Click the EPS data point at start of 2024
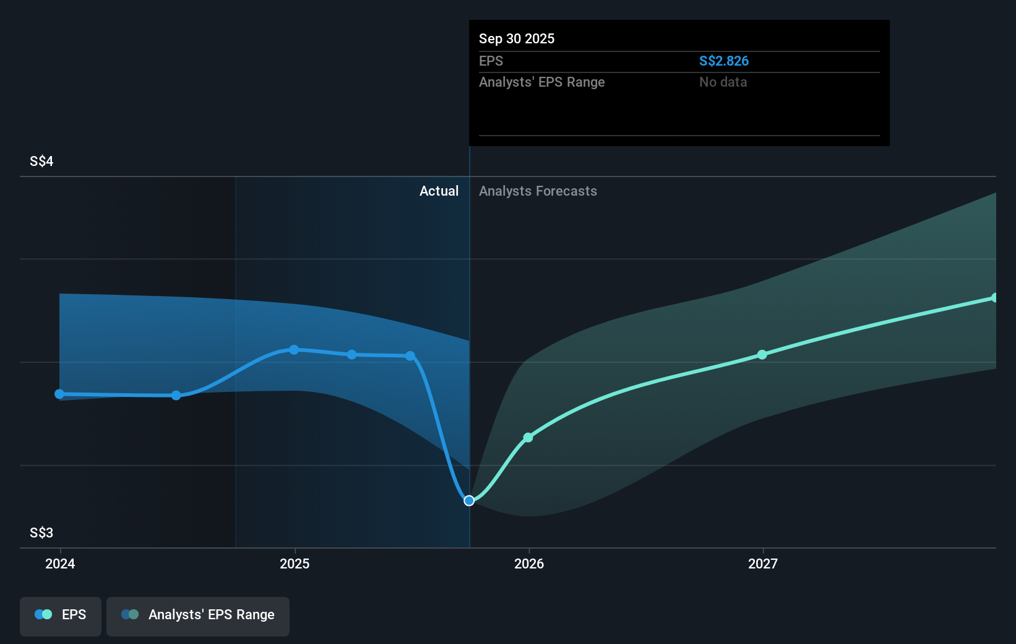 click(x=59, y=394)
